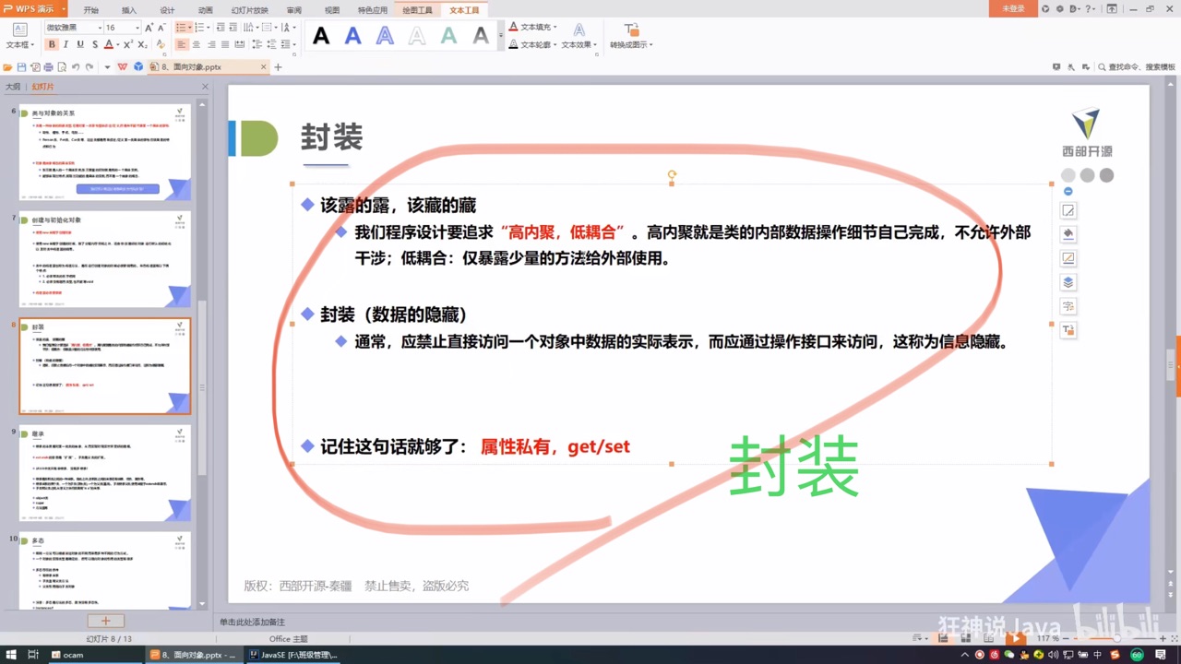Start the slideshow from the status bar
Screen dimensions: 1181x664
click(1016, 638)
